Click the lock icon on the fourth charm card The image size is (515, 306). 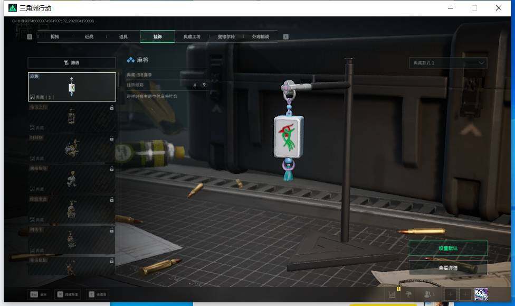pyautogui.click(x=112, y=169)
